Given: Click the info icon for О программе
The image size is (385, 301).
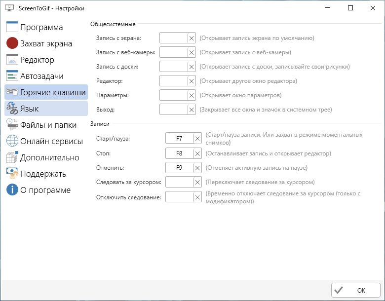Looking at the screenshot, I should click(x=12, y=190).
